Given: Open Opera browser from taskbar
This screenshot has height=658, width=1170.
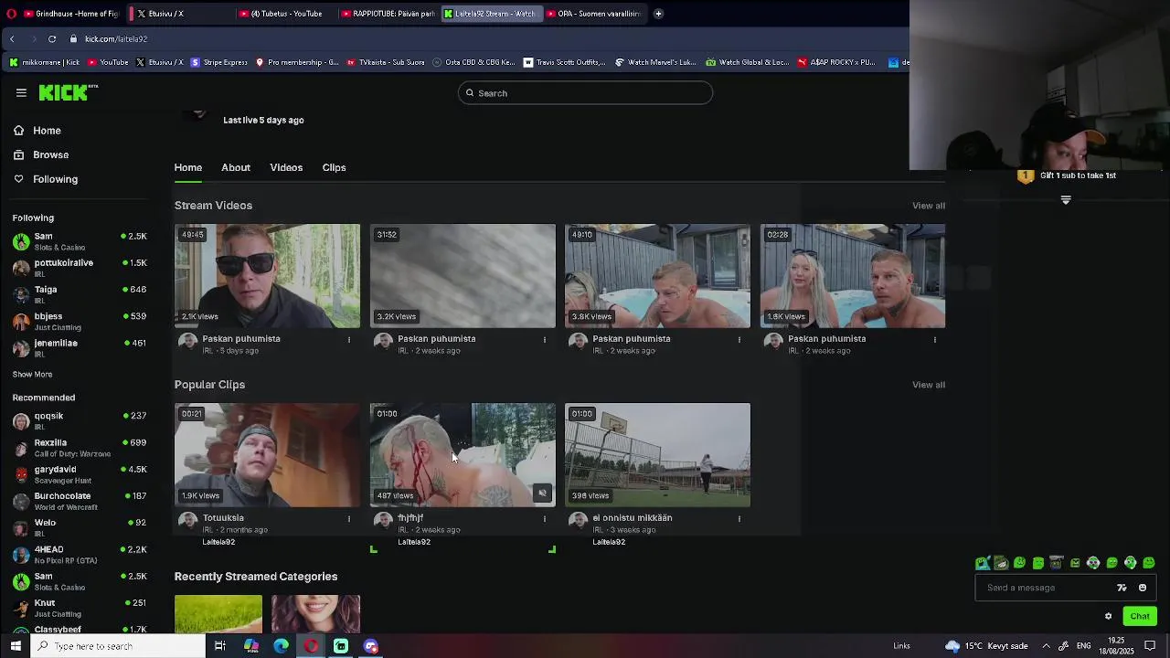Looking at the screenshot, I should pyautogui.click(x=312, y=646).
